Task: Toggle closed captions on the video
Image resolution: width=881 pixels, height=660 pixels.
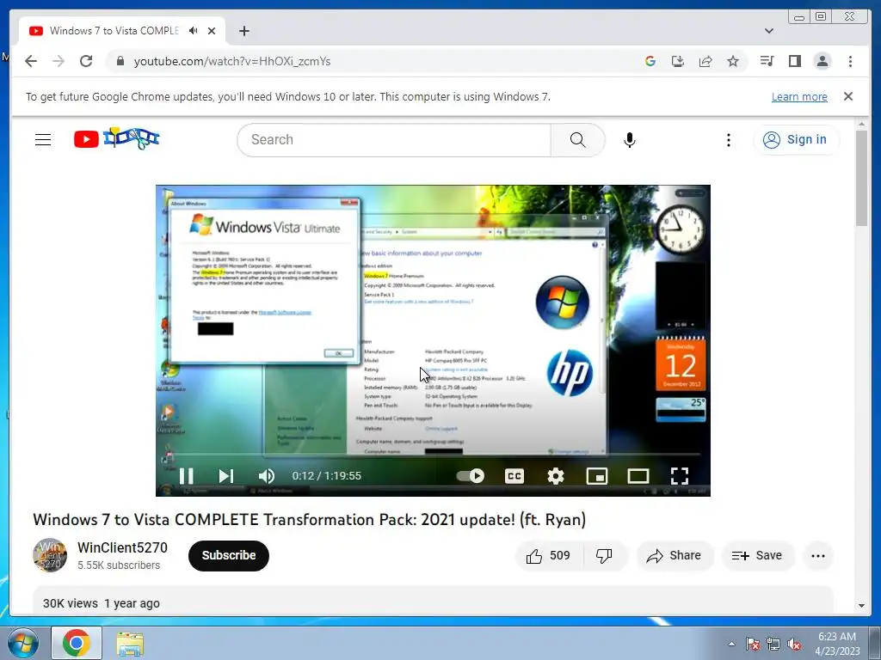Action: click(514, 476)
